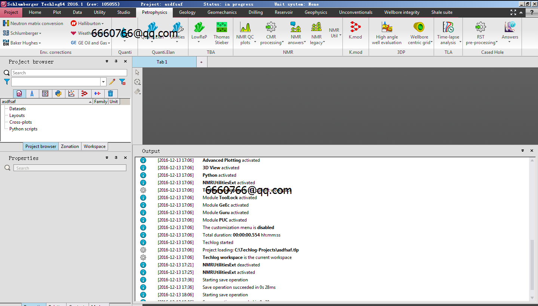Open the trash bin view icon

pos(111,94)
